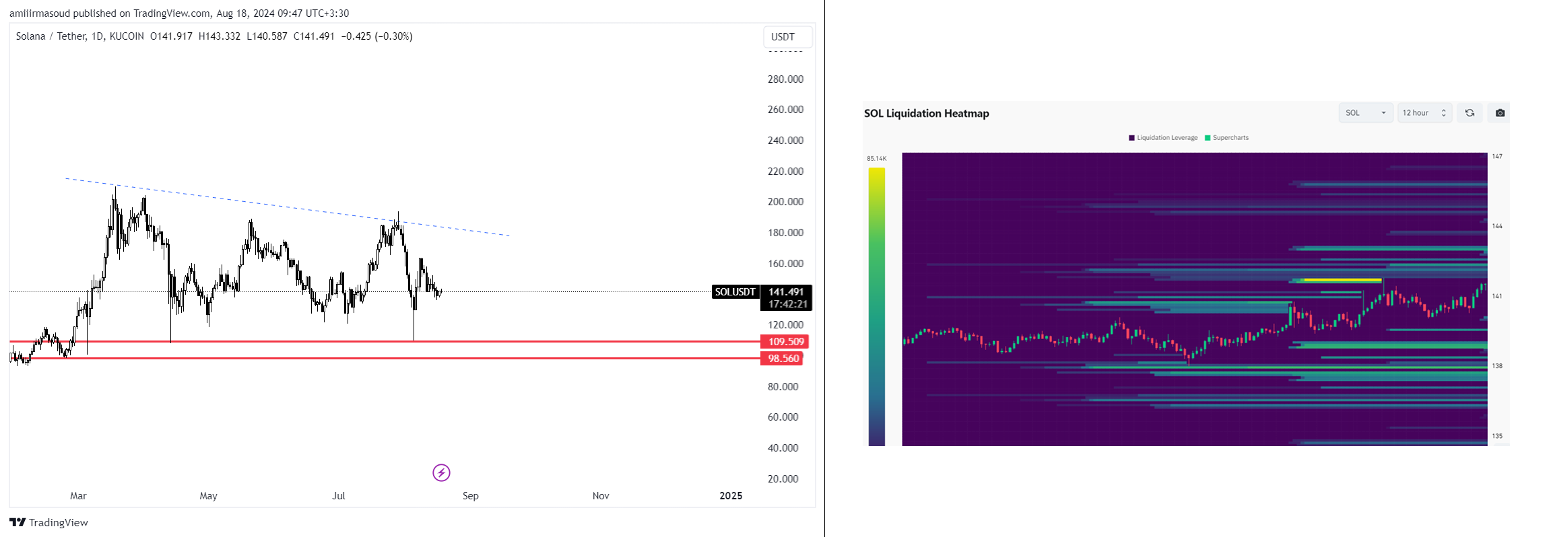The width and height of the screenshot is (1545, 537).
Task: Click the amiiirmasoud published on TradingView.com header
Action: pyautogui.click(x=179, y=13)
